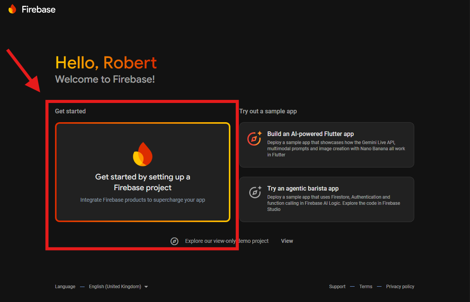Click the View button for demo project
The image size is (470, 302).
point(287,241)
